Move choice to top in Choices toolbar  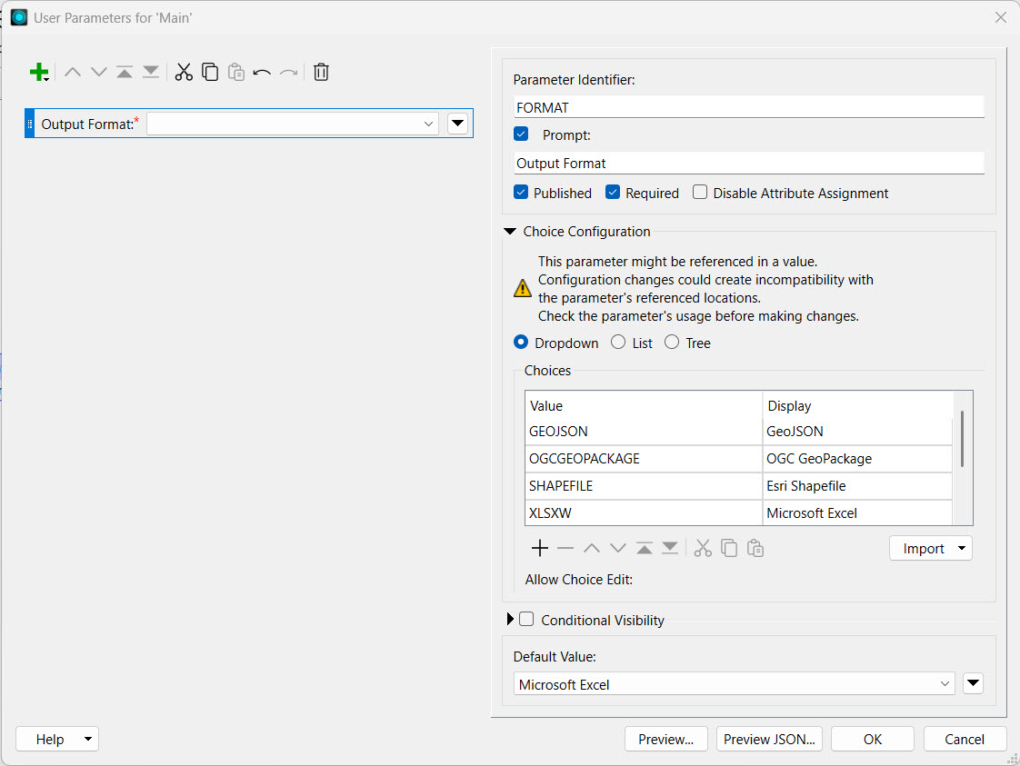click(x=644, y=548)
